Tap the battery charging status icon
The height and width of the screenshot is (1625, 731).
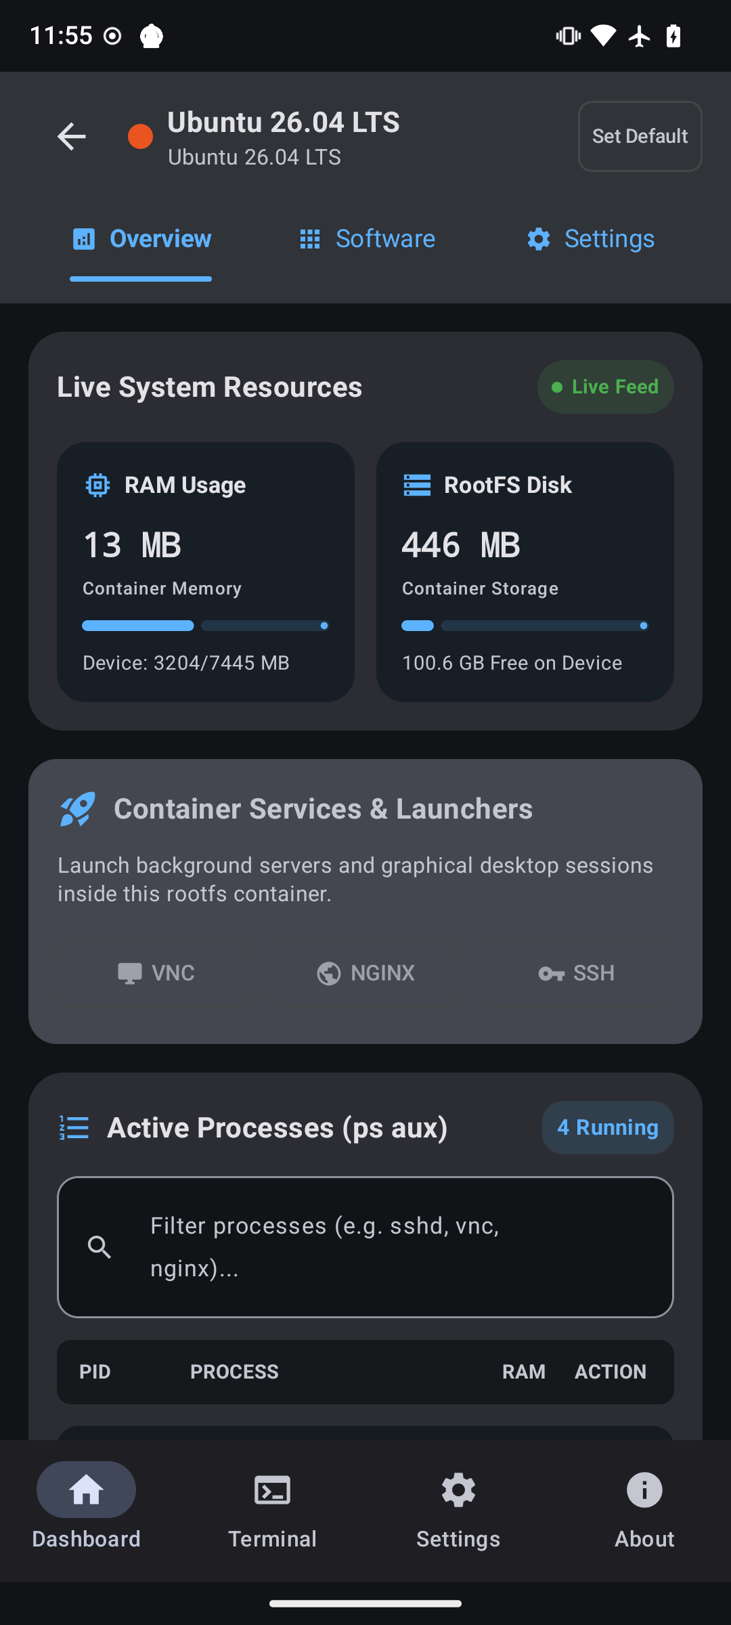pyautogui.click(x=673, y=35)
